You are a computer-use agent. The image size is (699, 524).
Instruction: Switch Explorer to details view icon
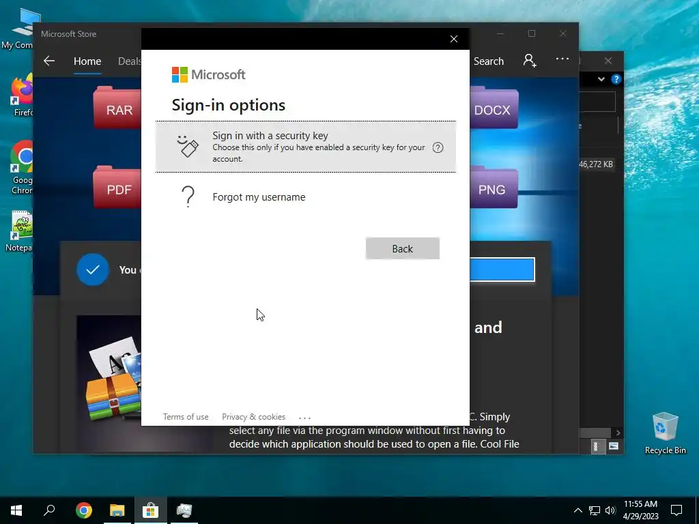click(x=598, y=446)
